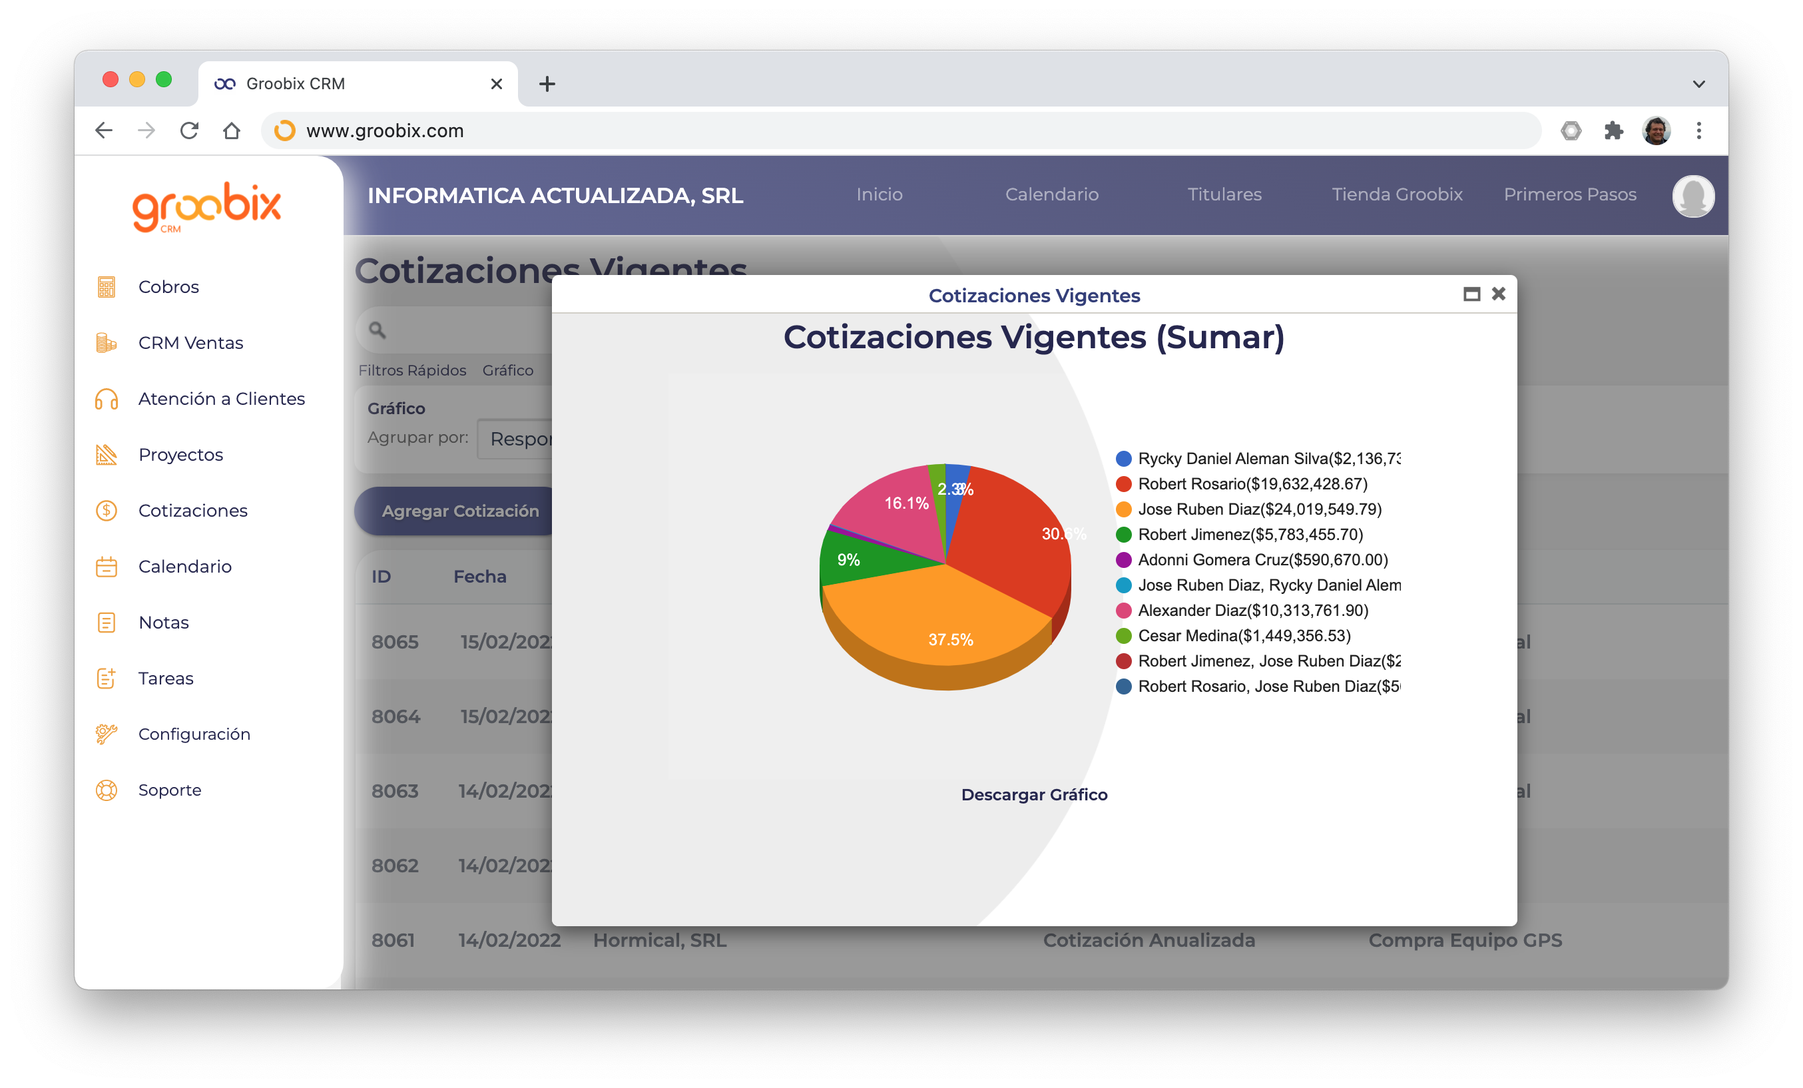Click the macOS yellow minimize button
Viewport: 1803px width, 1088px height.
(x=137, y=79)
